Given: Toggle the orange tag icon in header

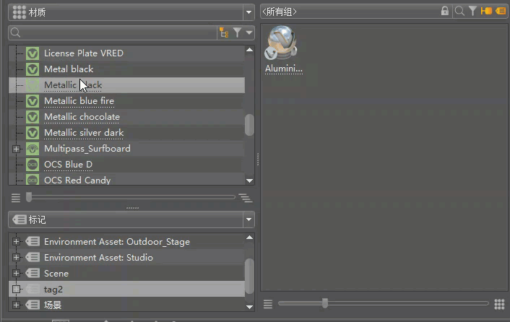Looking at the screenshot, I should pos(501,11).
